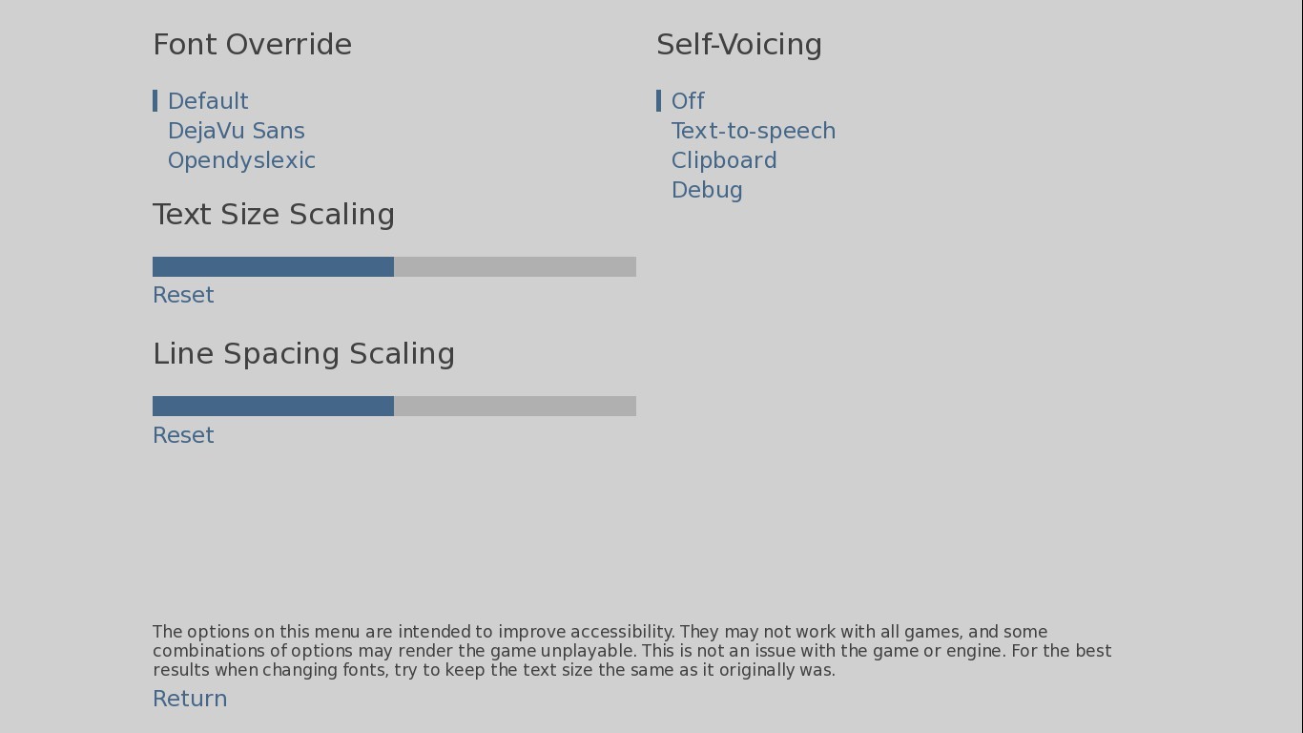Click the accessibility notice paragraph text
Viewport: 1303px width, 733px height.
coord(630,651)
